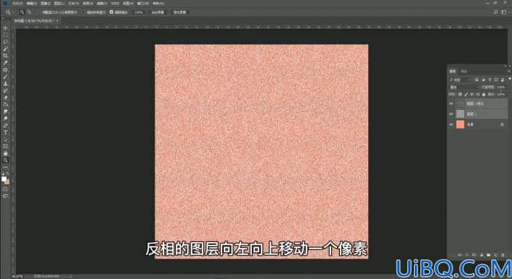Select the Move tool
This screenshot has height=279, width=512.
click(x=5, y=28)
